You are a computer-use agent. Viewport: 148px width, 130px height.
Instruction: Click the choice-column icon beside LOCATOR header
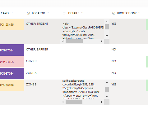[x=28, y=13]
